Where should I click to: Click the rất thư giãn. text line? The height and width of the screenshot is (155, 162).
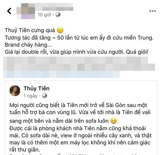click(25, 150)
